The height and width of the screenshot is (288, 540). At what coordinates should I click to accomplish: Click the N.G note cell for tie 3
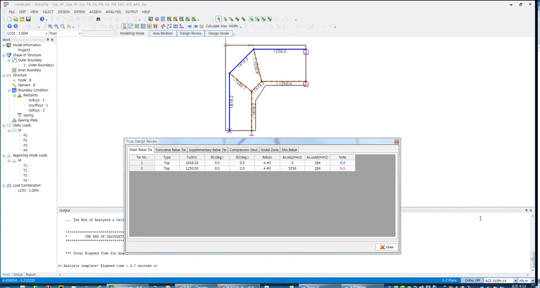tap(342, 169)
